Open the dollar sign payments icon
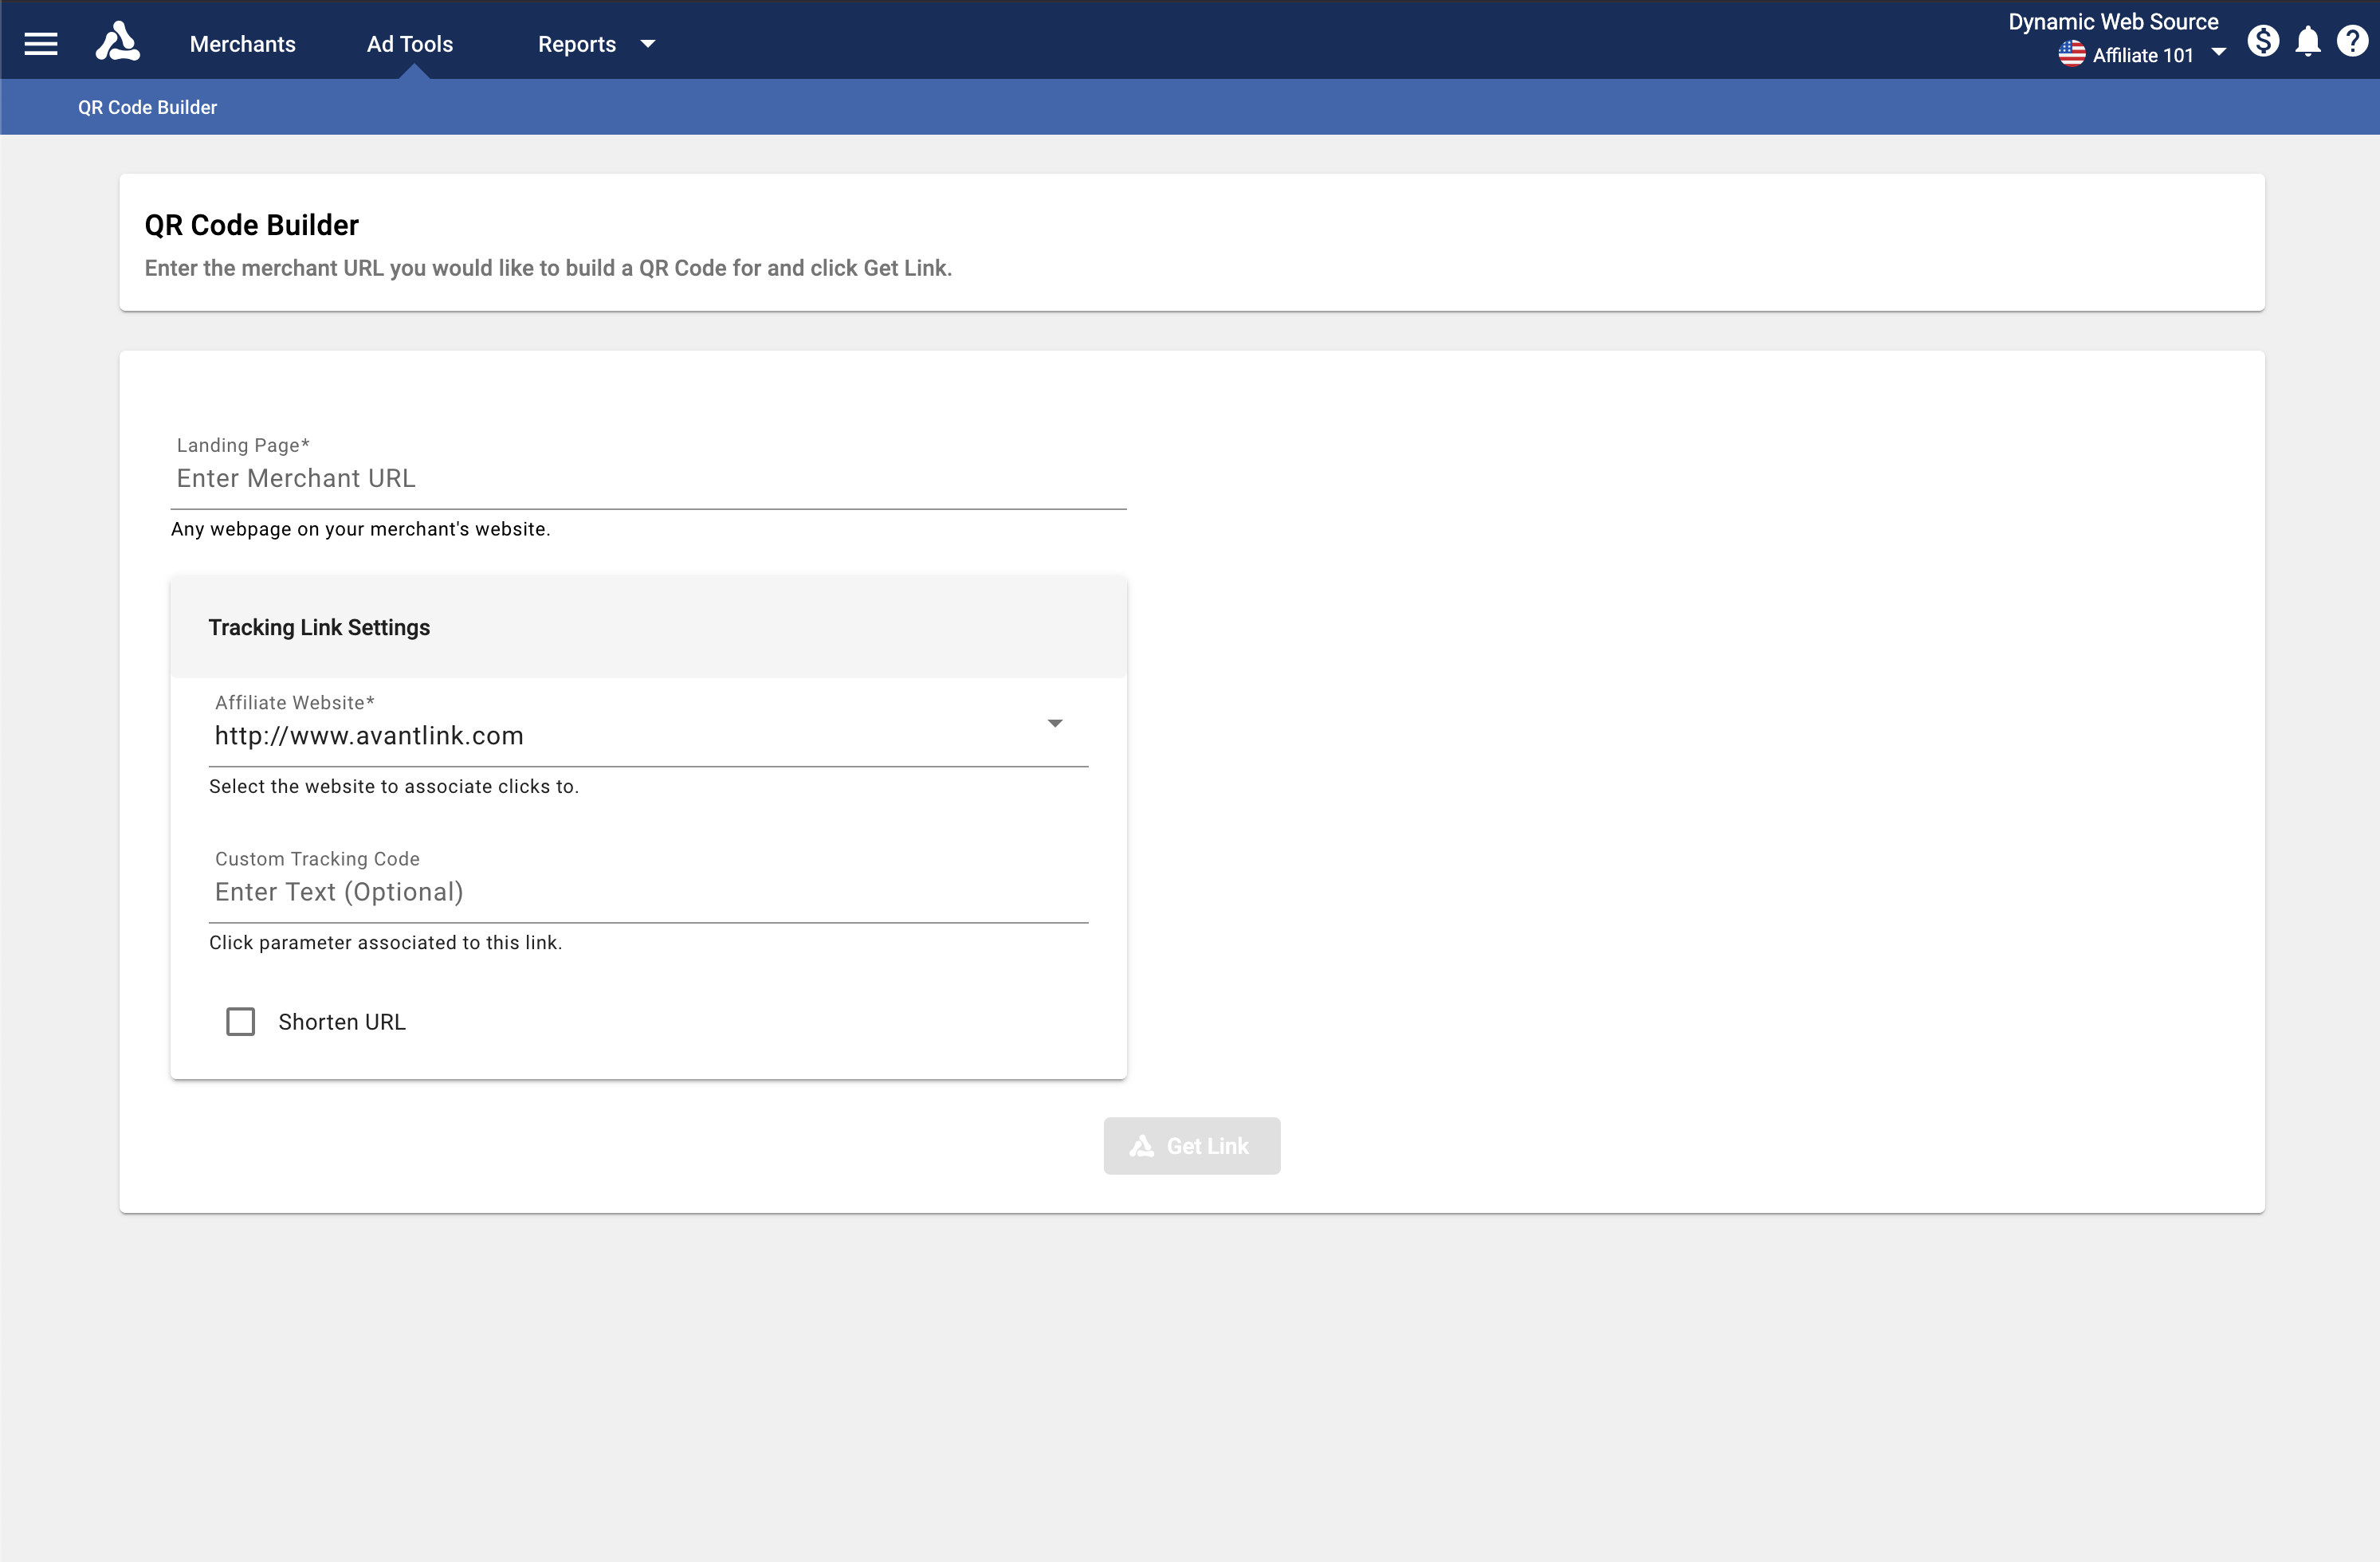Viewport: 2380px width, 1562px height. (x=2264, y=41)
